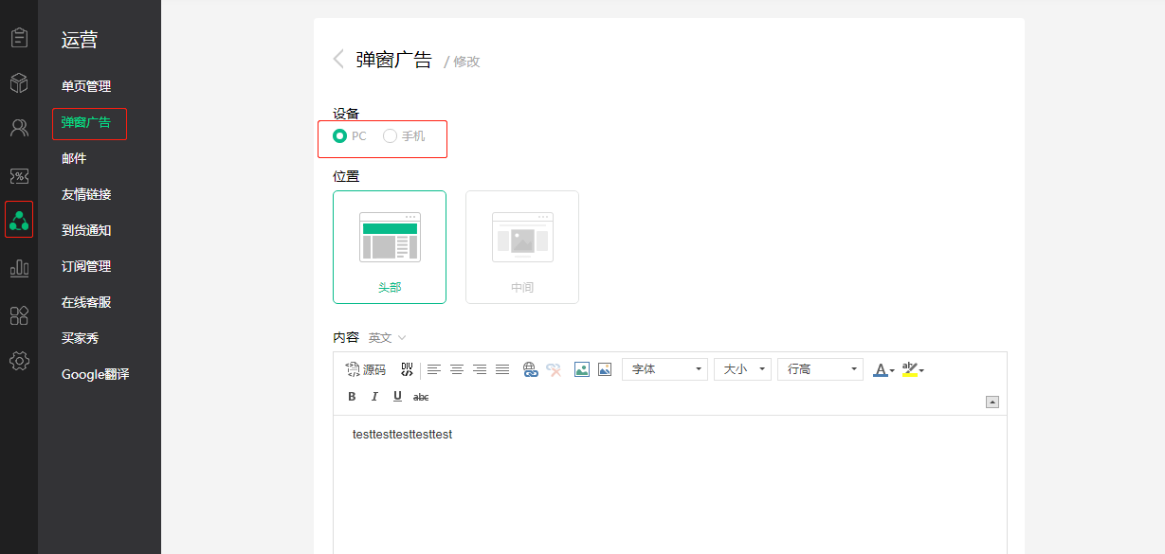This screenshot has width=1165, height=554.
Task: Click the DIV code block icon
Action: pos(407,369)
